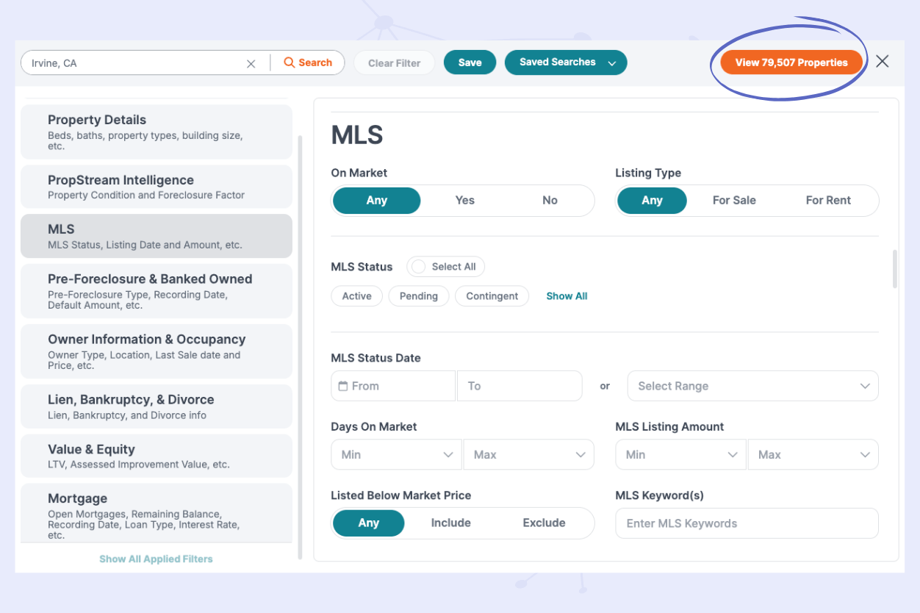Open the Saved Searches menu
Viewport: 920px width, 613px height.
point(565,62)
